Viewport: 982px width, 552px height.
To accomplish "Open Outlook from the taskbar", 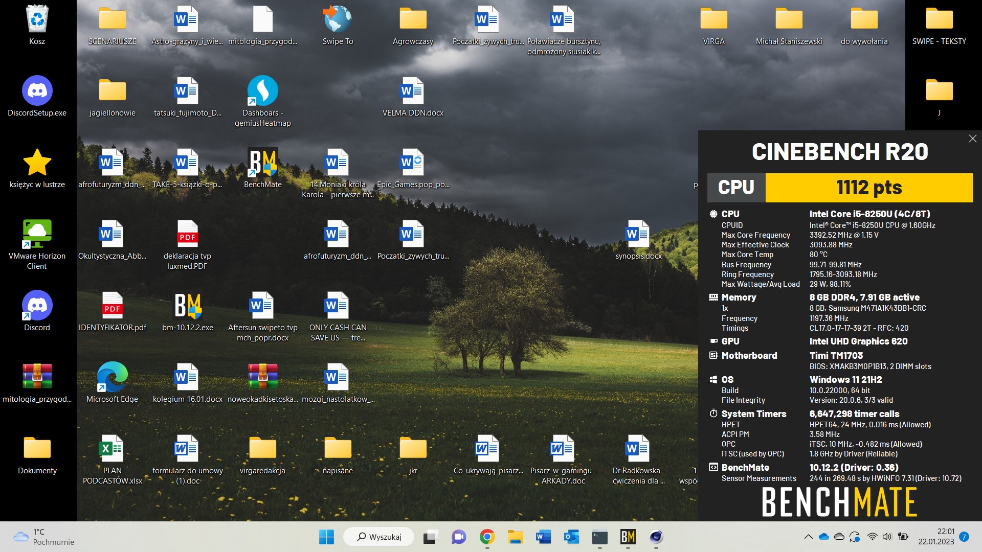I will pyautogui.click(x=571, y=537).
